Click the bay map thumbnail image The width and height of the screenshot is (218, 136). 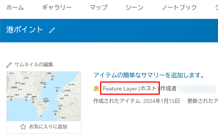pyautogui.click(x=44, y=96)
